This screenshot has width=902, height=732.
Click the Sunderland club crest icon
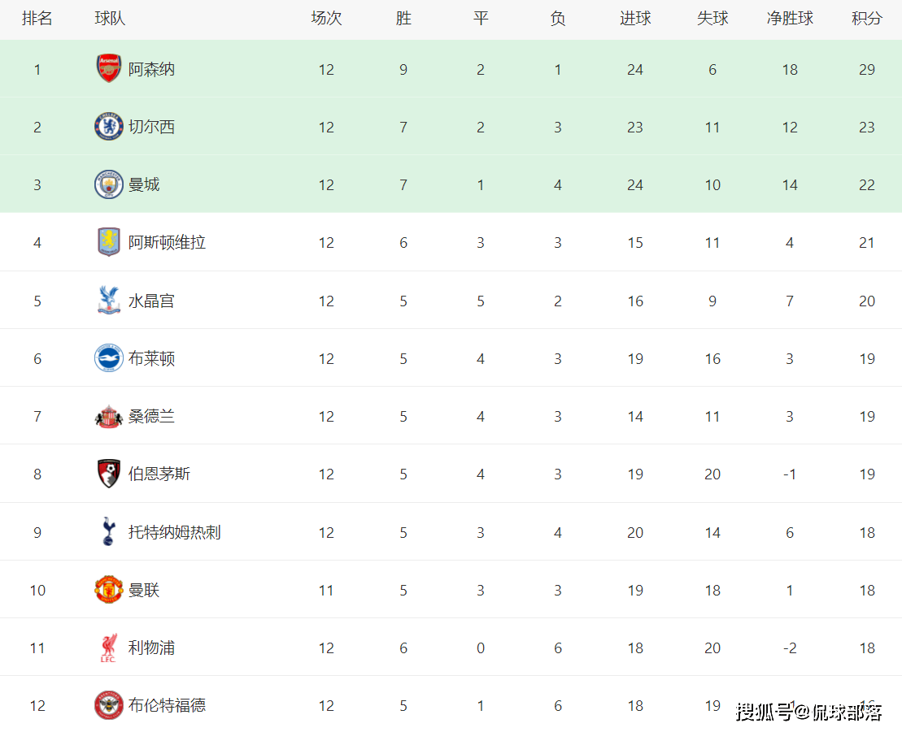pyautogui.click(x=108, y=417)
